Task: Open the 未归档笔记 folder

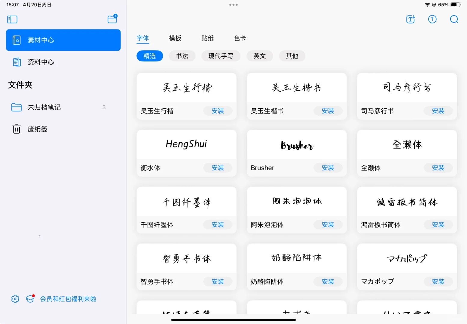Action: point(63,107)
